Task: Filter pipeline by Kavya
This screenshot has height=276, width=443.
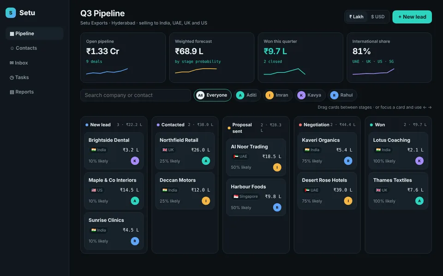Action: click(310, 95)
